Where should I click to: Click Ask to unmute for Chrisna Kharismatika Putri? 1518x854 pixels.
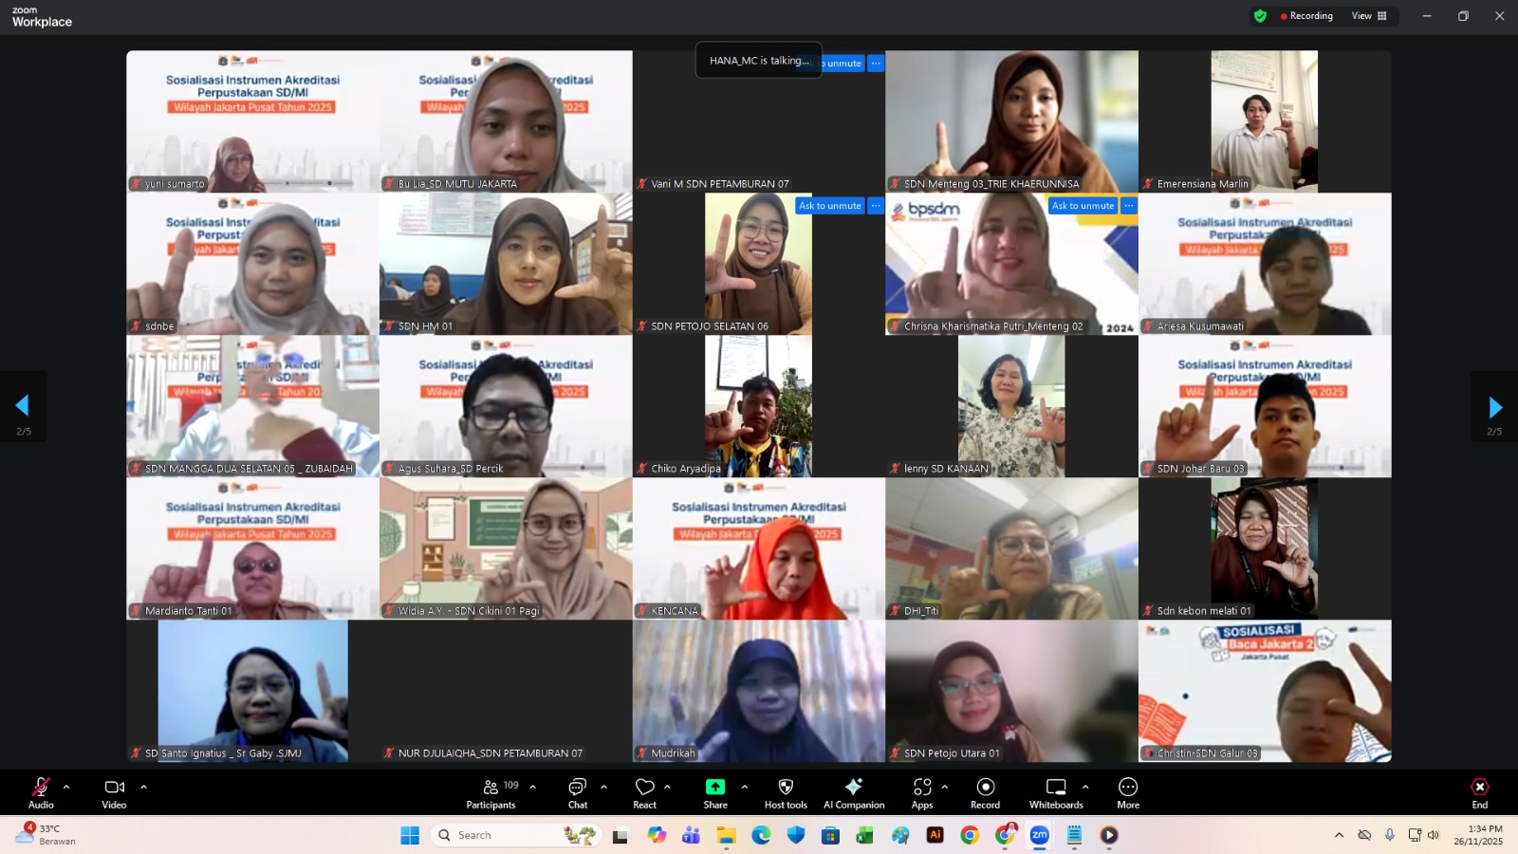[1082, 205]
